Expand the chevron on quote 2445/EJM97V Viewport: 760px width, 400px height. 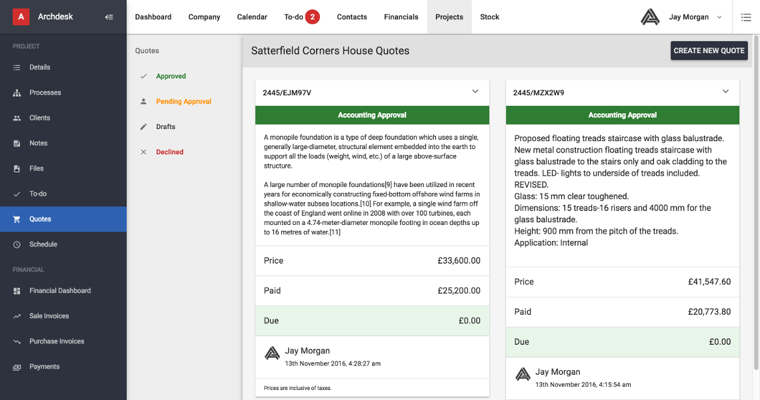pos(475,92)
